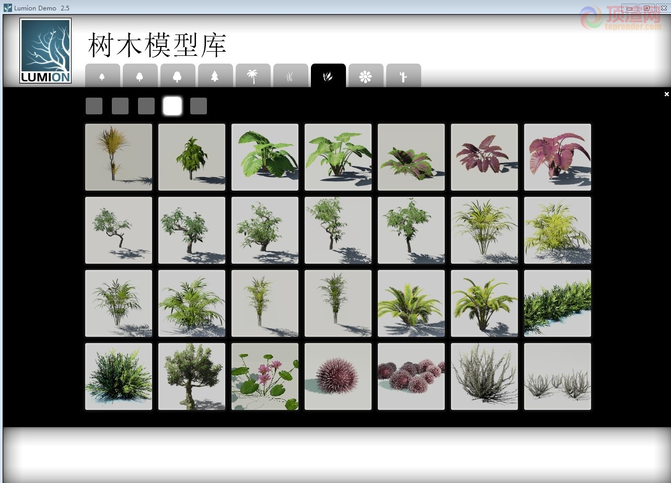Pick the bright yellow bushy bamboo at second row end
The width and height of the screenshot is (671, 483).
pyautogui.click(x=558, y=230)
